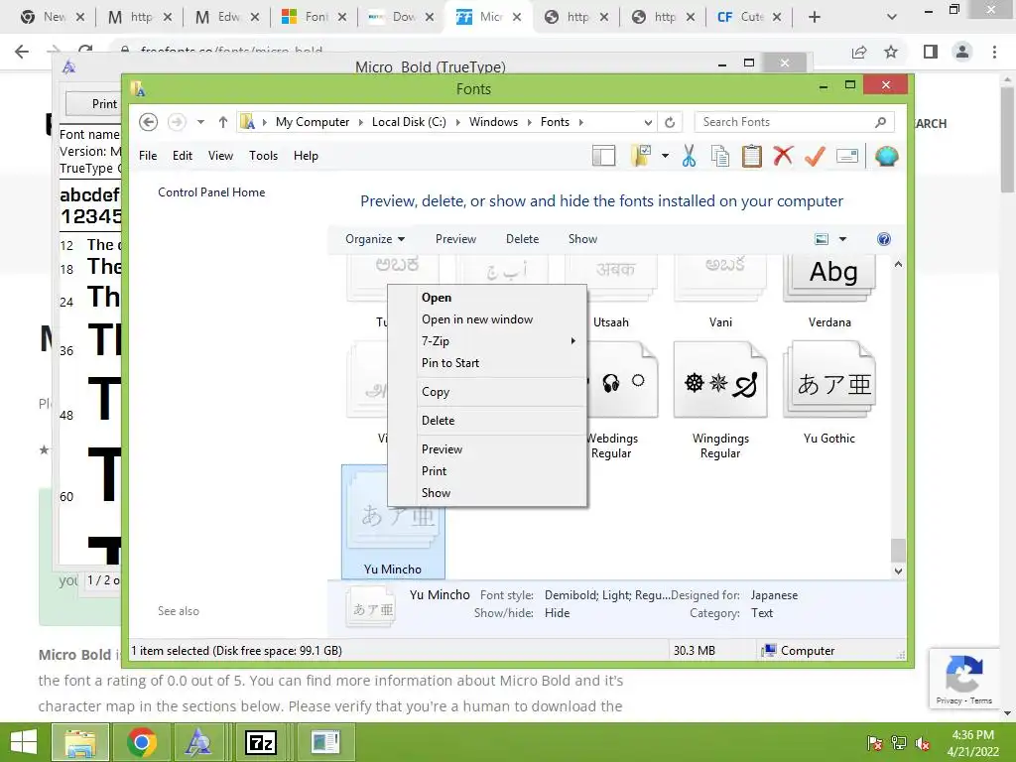Select Preview in the context menu
Image resolution: width=1016 pixels, height=762 pixels.
pyautogui.click(x=487, y=449)
